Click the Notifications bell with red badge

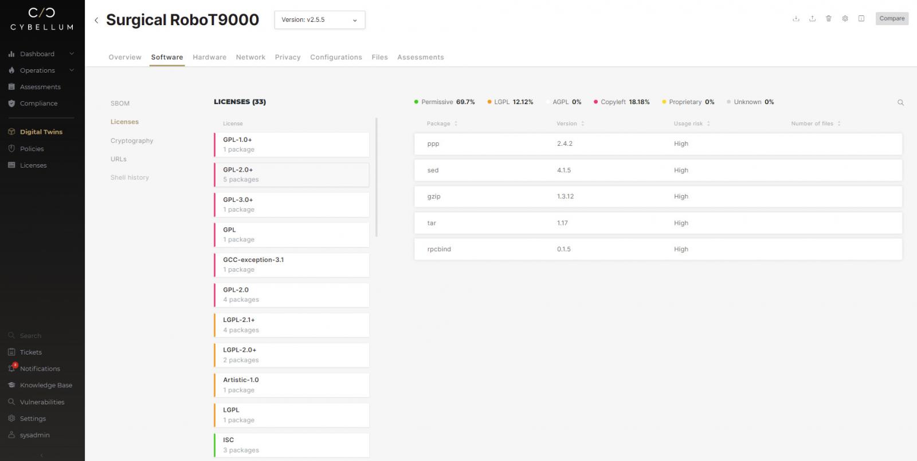tap(12, 368)
